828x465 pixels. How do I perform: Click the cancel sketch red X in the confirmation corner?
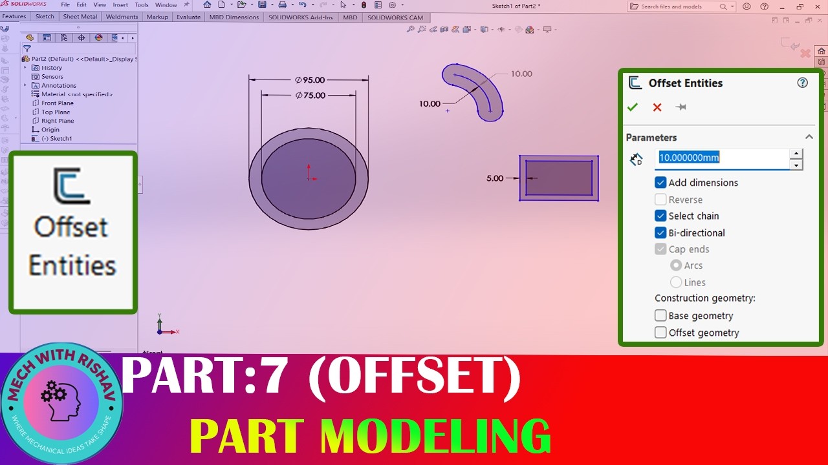point(805,53)
